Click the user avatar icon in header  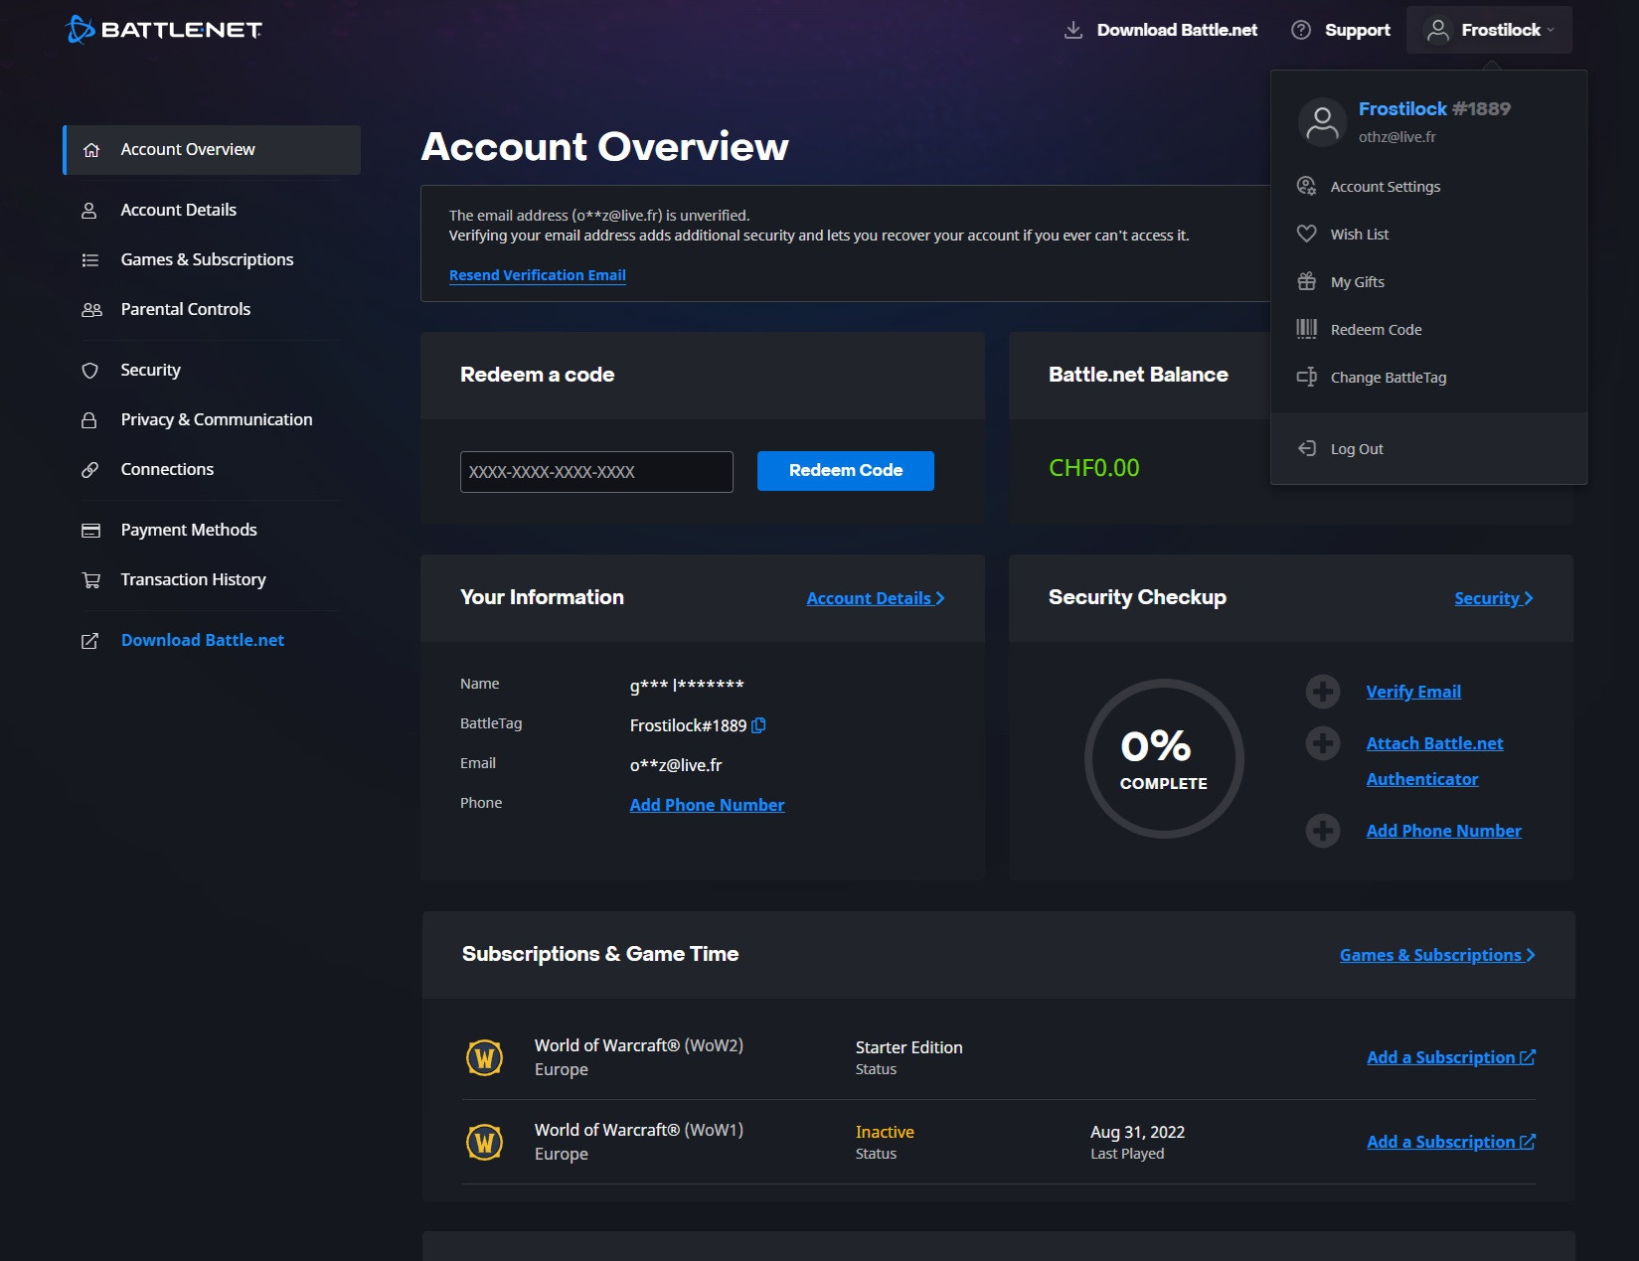pos(1438,31)
